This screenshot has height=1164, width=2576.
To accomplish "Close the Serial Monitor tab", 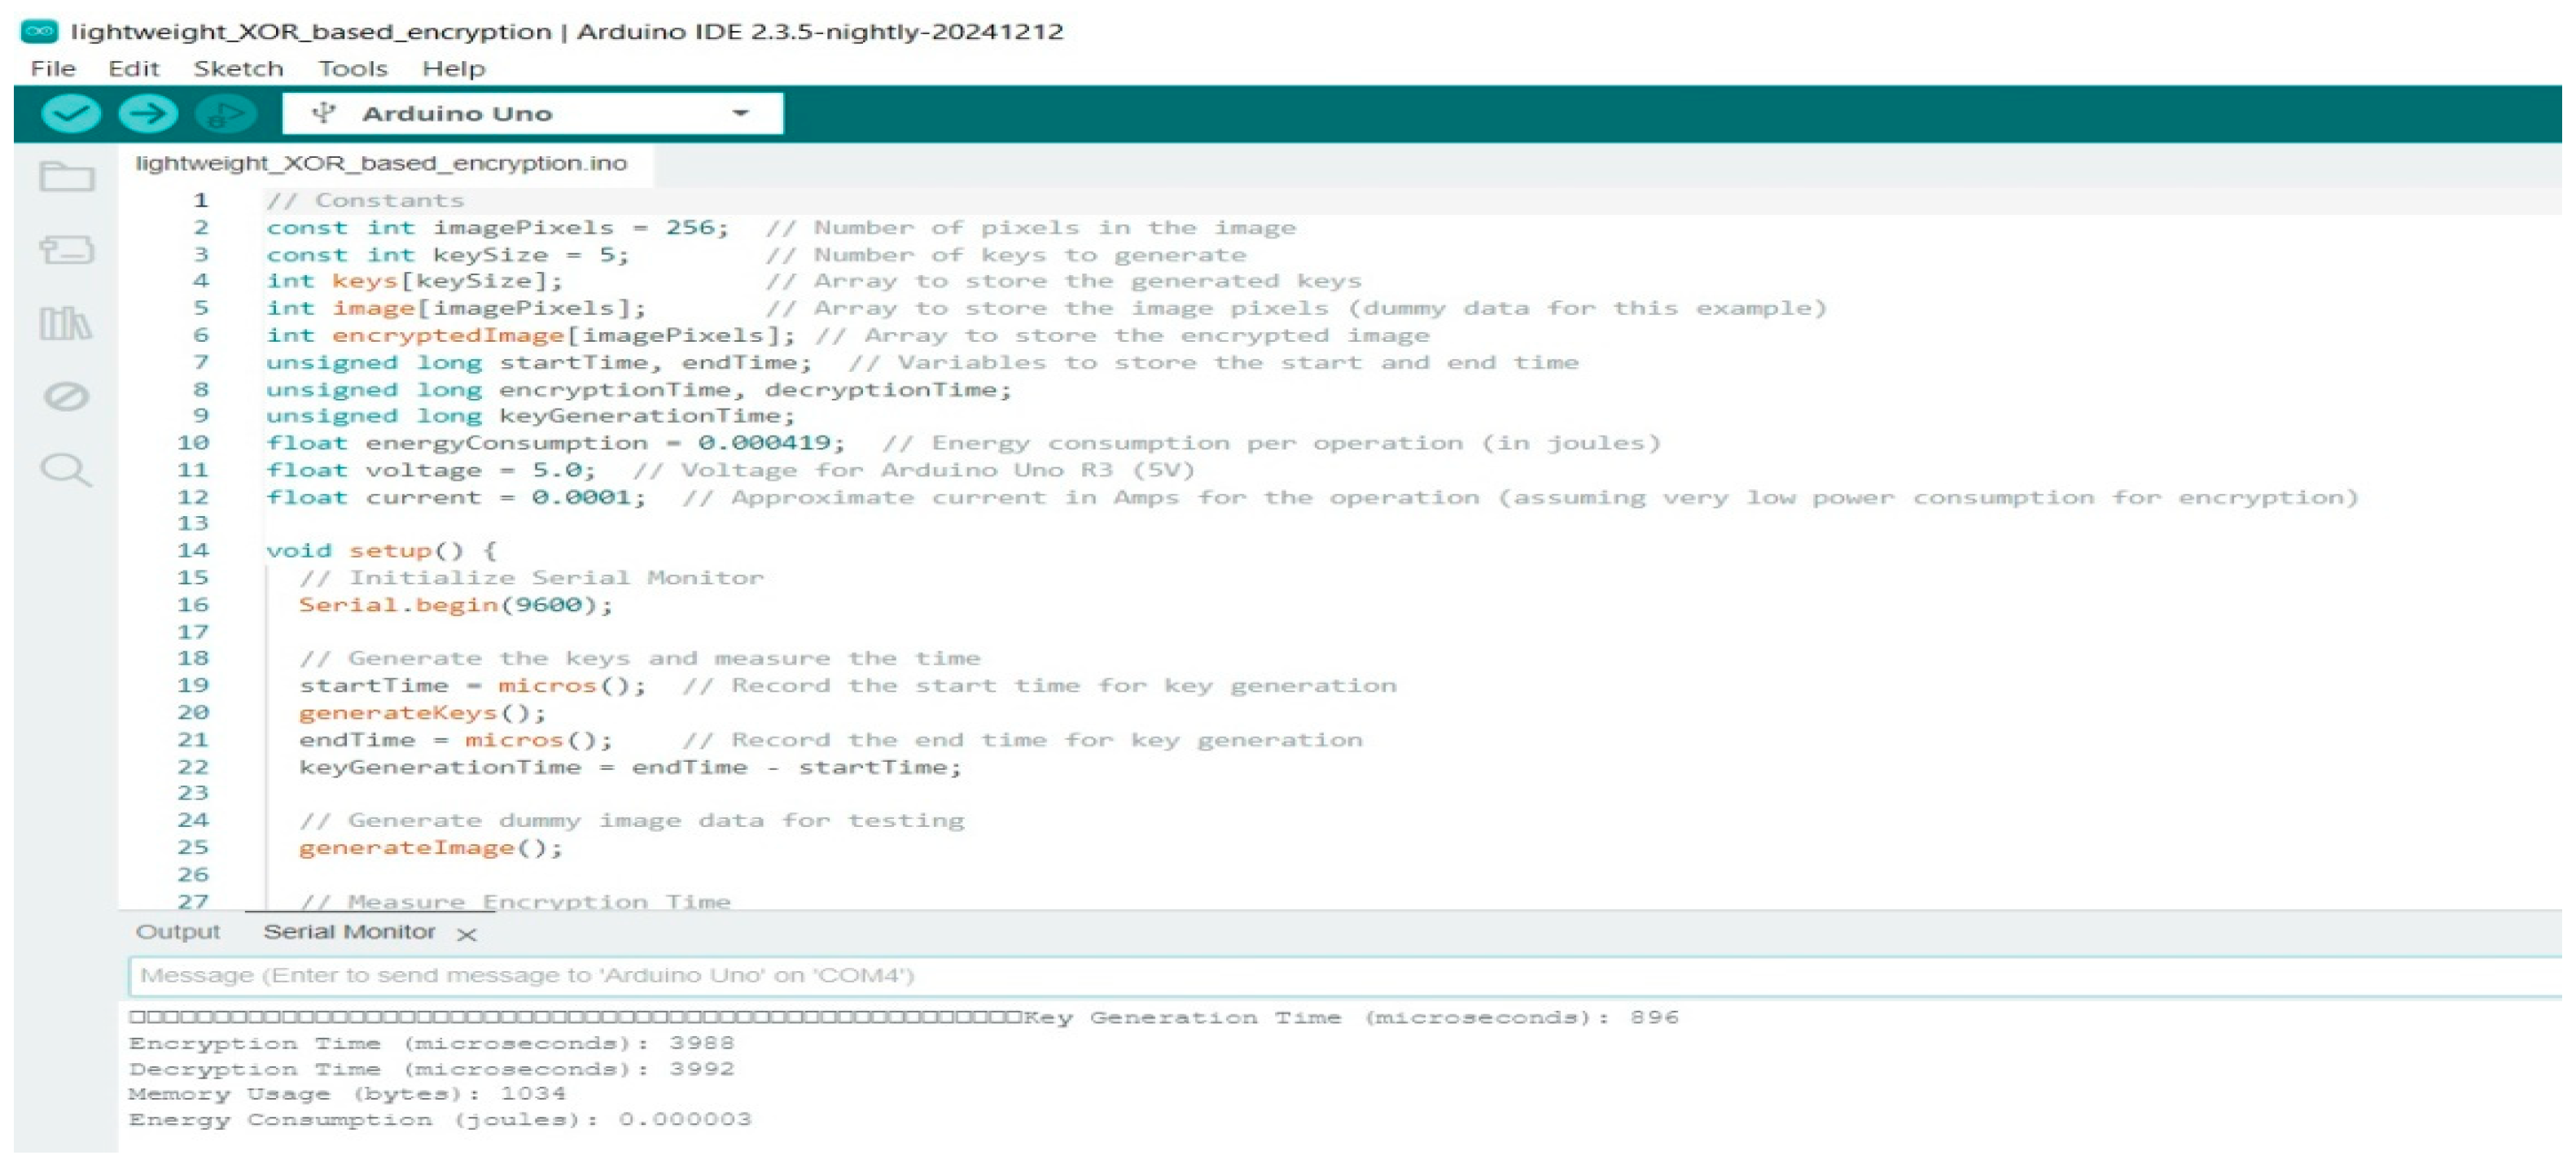I will [466, 934].
